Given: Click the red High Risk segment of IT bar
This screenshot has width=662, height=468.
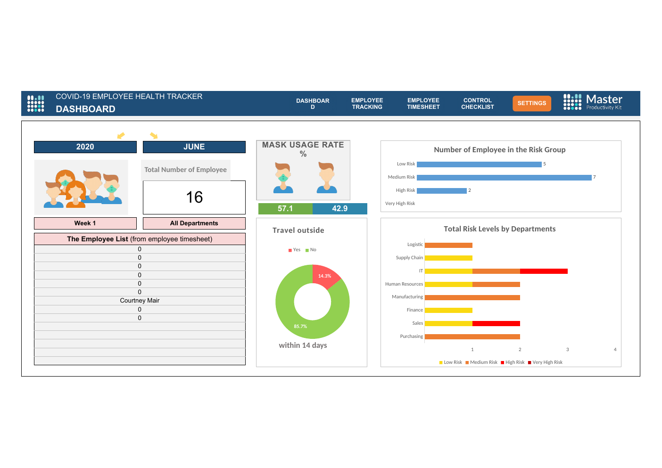Looking at the screenshot, I should click(544, 271).
